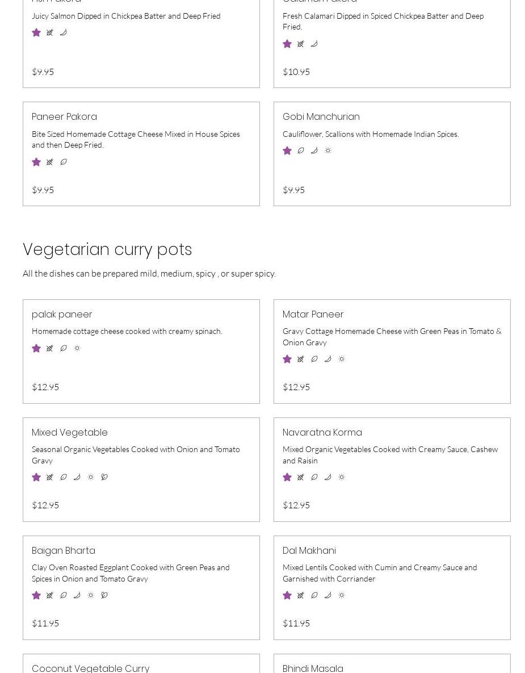Click the crossed-wheat gluten-free icon on Paneer Pakora
Image resolution: width=525 pixels, height=673 pixels.
50,162
